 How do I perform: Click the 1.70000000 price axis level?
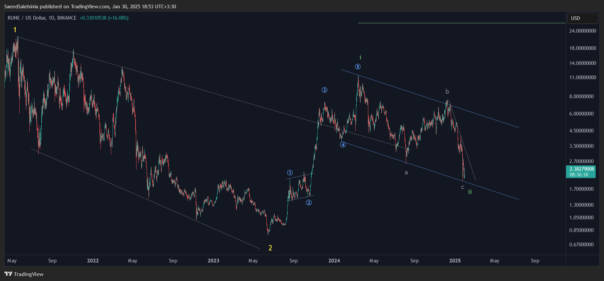coord(581,189)
